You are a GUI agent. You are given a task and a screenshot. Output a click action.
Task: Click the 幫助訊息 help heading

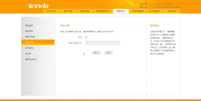155,25
